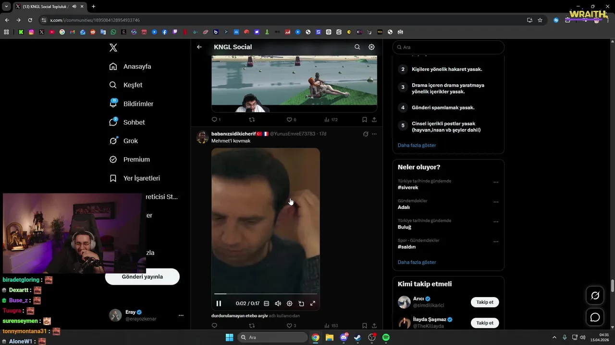Search within the KNGL Social community
This screenshot has width=615, height=345.
[x=357, y=47]
